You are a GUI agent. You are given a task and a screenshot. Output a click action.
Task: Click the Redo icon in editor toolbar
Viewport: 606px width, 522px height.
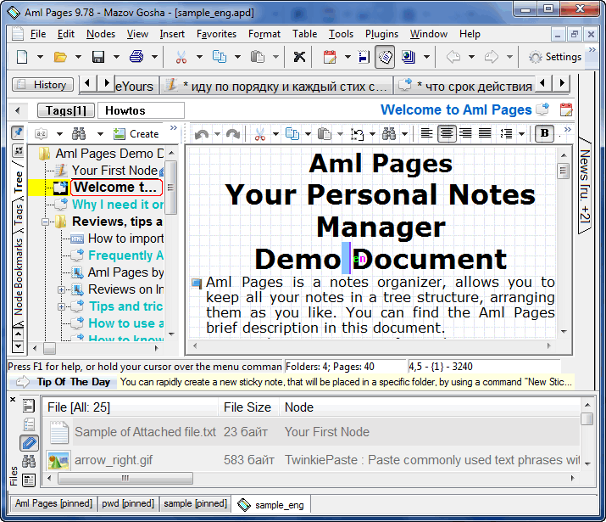pos(233,134)
